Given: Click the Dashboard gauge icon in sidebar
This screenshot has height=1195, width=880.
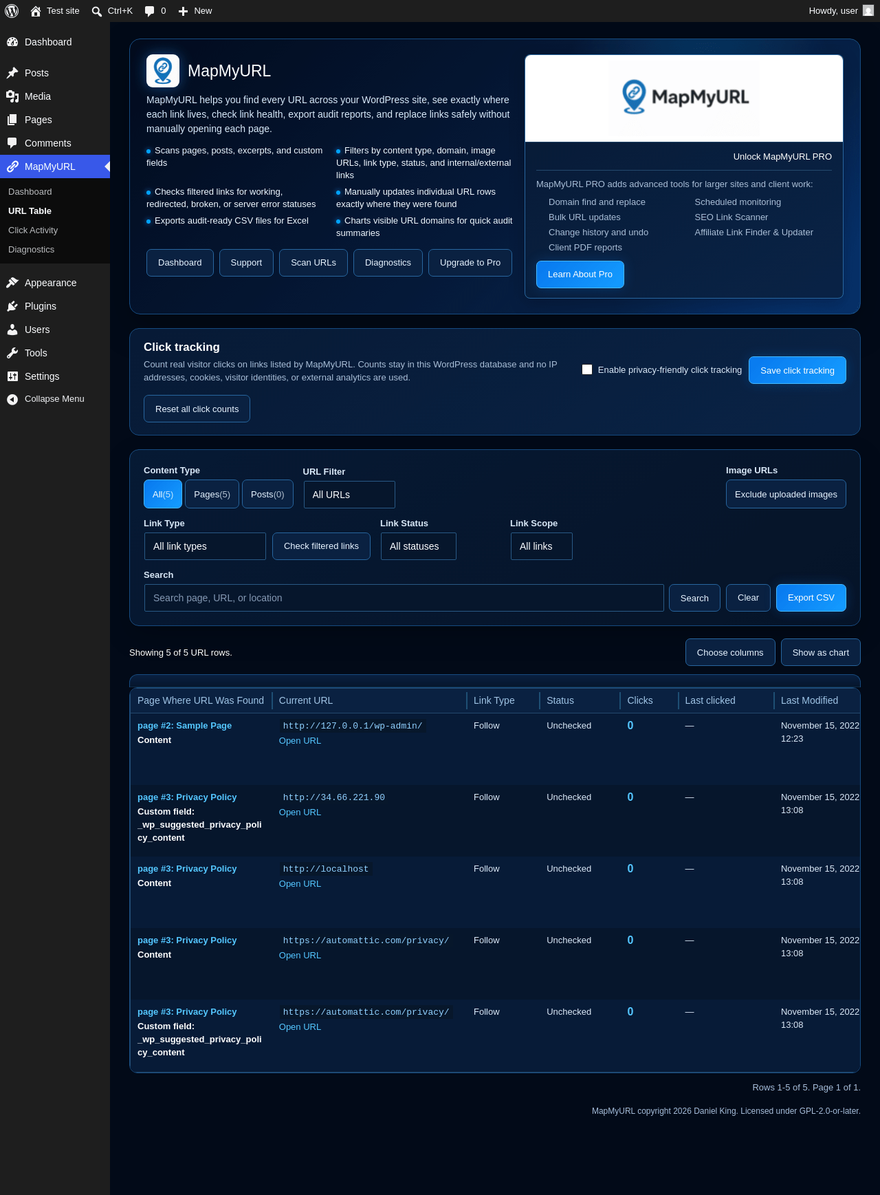Looking at the screenshot, I should pos(12,42).
